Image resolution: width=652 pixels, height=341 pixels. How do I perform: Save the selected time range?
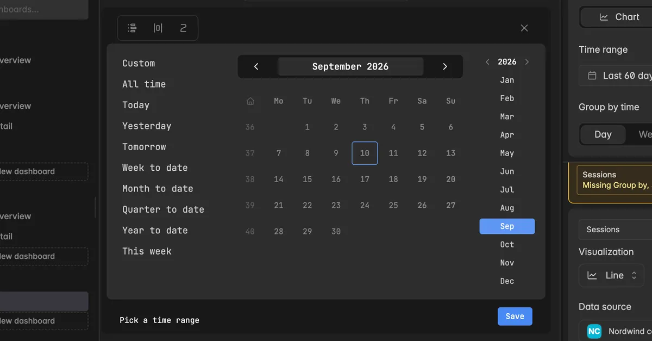tap(515, 317)
